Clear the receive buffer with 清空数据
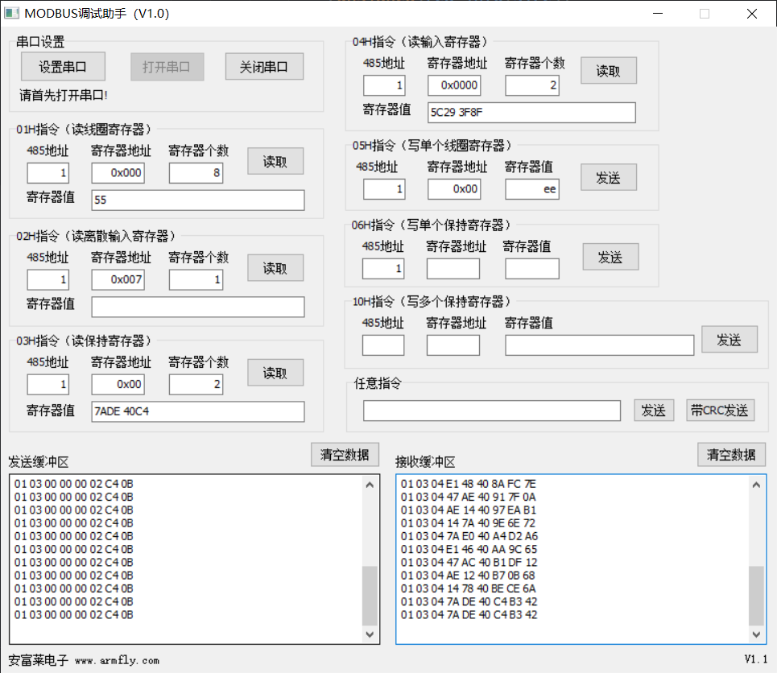Screen dimensions: 777x673 [x=731, y=454]
